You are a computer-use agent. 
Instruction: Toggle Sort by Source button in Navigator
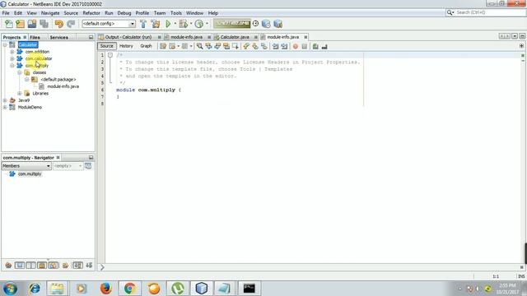coord(89,266)
